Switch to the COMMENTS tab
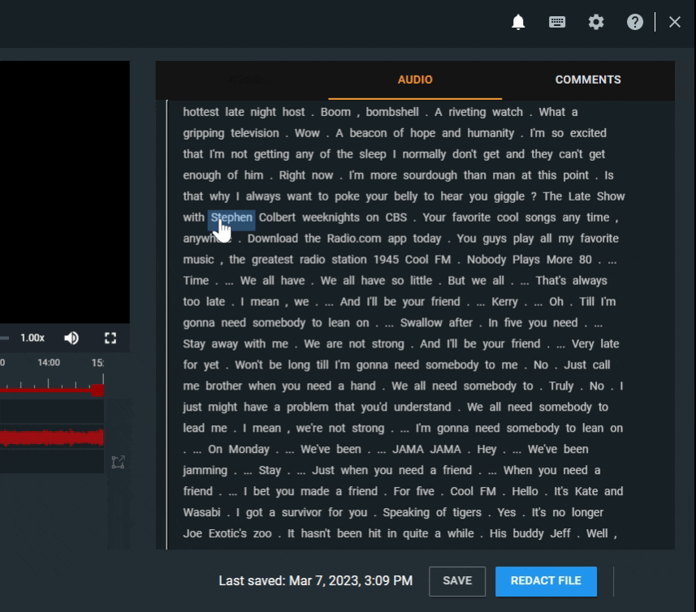Viewport: 696px width, 612px height. [x=587, y=80]
